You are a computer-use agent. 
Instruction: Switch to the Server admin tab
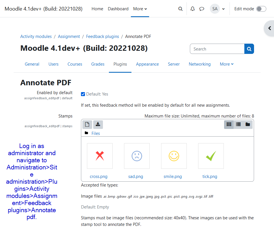[174, 64]
